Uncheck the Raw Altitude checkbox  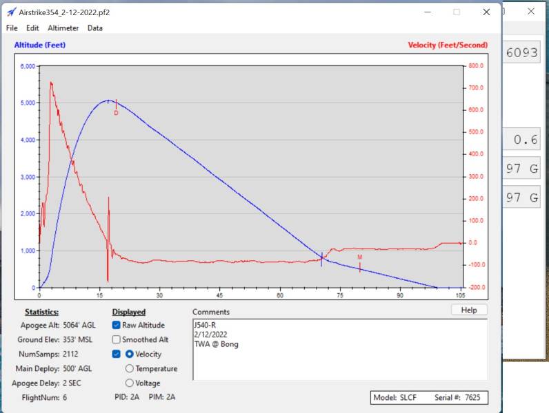[117, 325]
